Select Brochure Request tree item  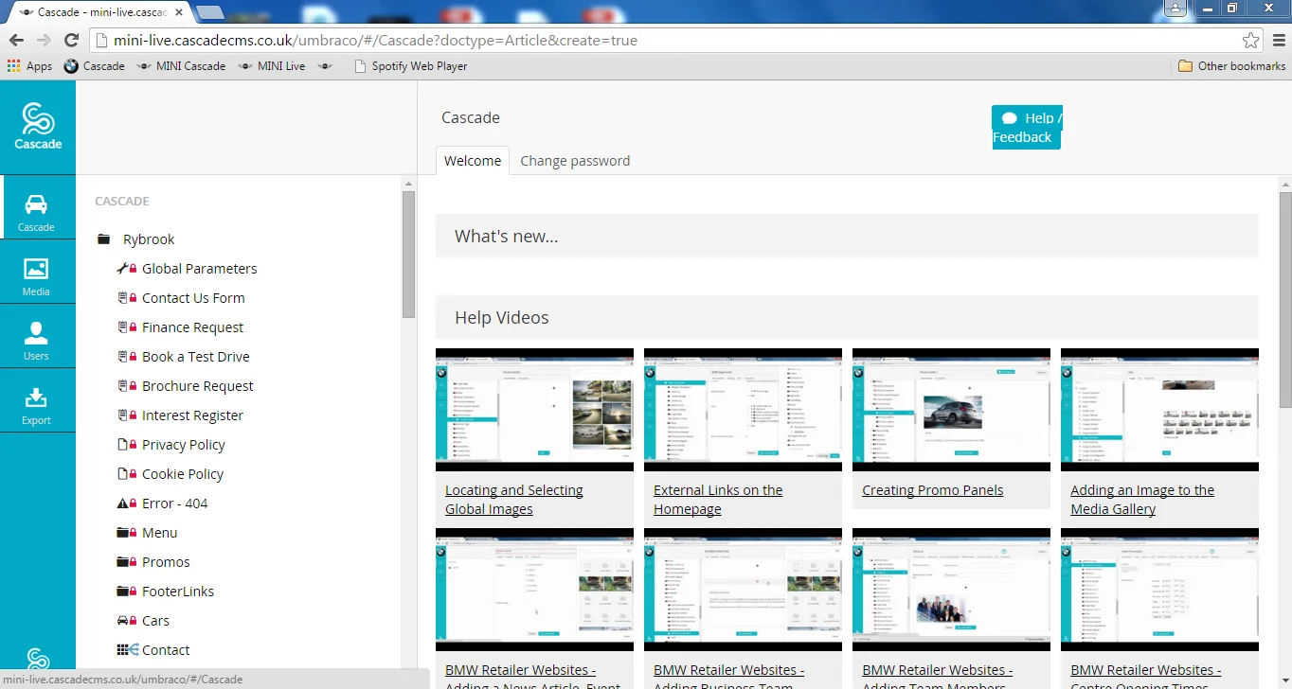(198, 386)
